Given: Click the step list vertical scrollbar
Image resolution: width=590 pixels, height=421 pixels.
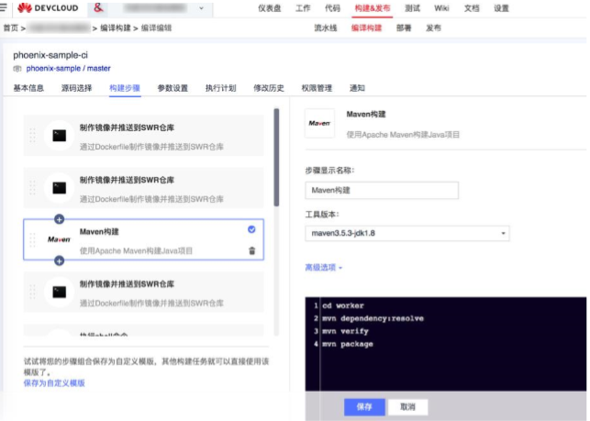Looking at the screenshot, I should (x=276, y=157).
